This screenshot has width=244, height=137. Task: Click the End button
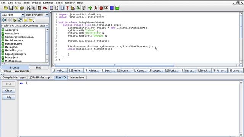[x=8, y=84]
